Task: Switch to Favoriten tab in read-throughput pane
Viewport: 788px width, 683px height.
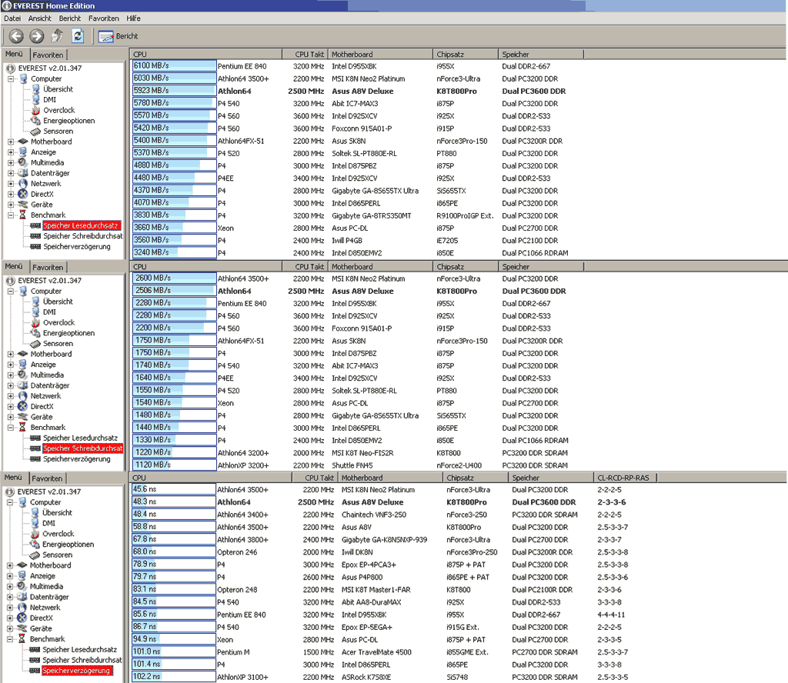Action: coord(48,55)
